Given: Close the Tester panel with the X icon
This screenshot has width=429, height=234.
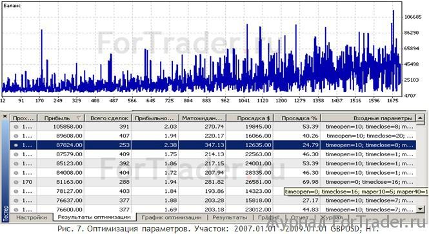Looking at the screenshot, I should click(x=5, y=116).
